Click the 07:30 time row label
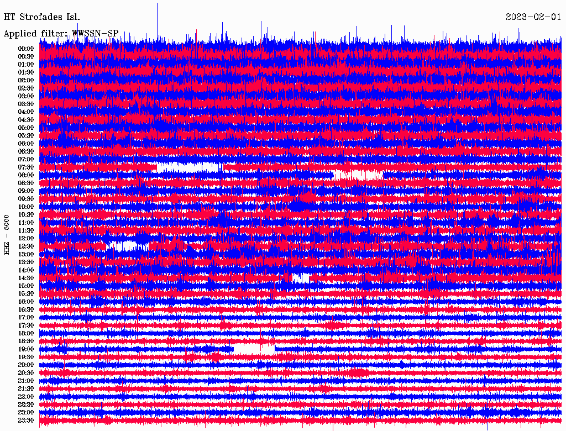Viewport: 566px width, 431px height. click(26, 167)
